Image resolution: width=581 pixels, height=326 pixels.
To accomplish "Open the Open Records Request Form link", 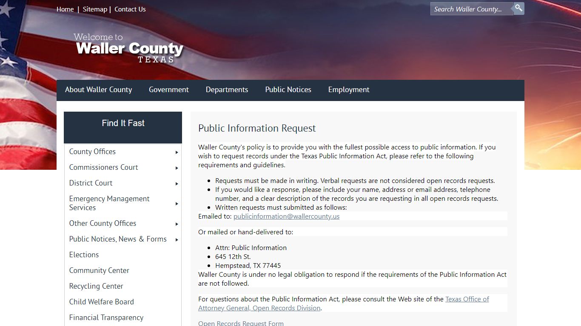I will tap(241, 323).
